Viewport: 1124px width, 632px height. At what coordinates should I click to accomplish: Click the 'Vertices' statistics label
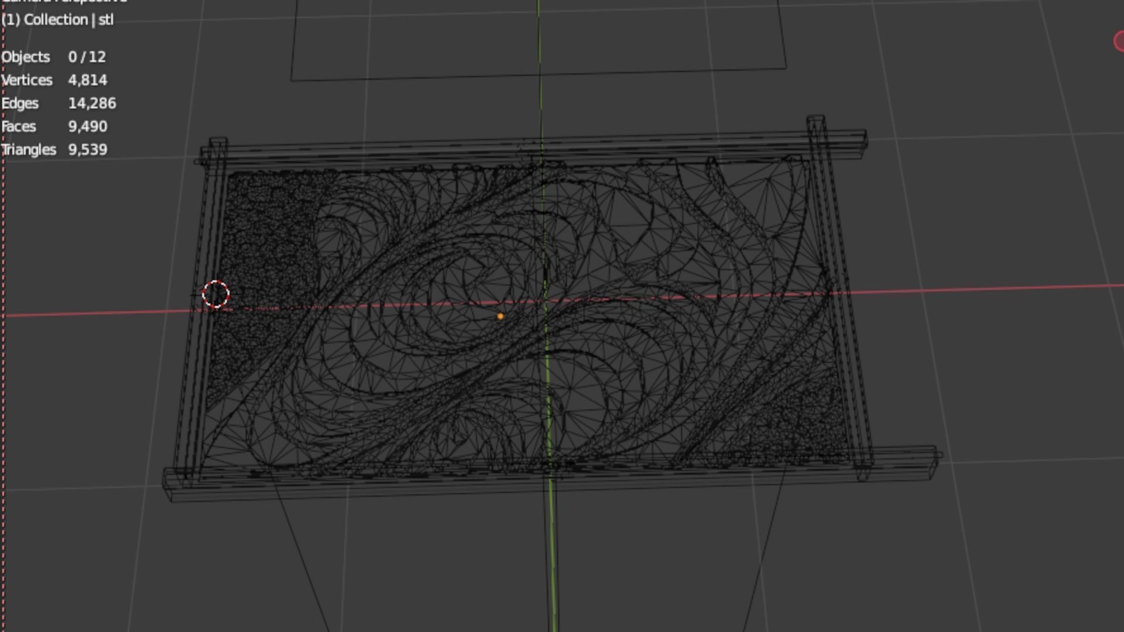pos(27,80)
